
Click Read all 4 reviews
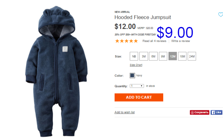point(154,41)
